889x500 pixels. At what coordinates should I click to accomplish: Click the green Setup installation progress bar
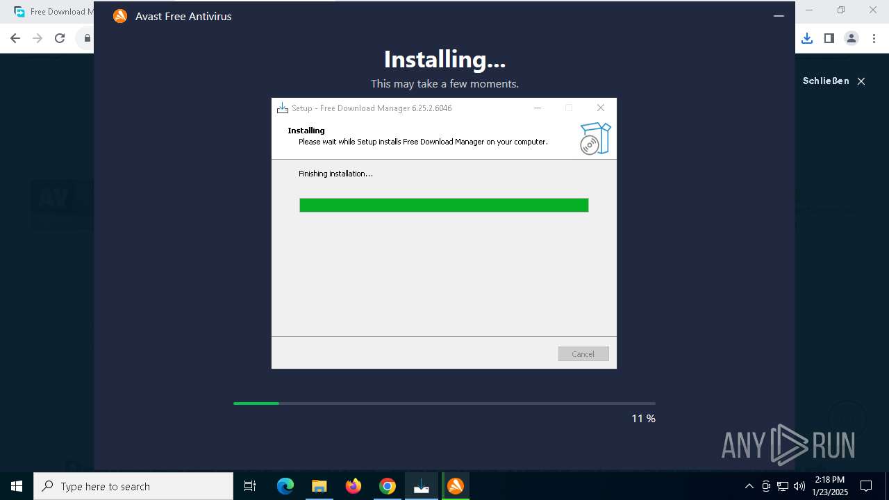(444, 205)
